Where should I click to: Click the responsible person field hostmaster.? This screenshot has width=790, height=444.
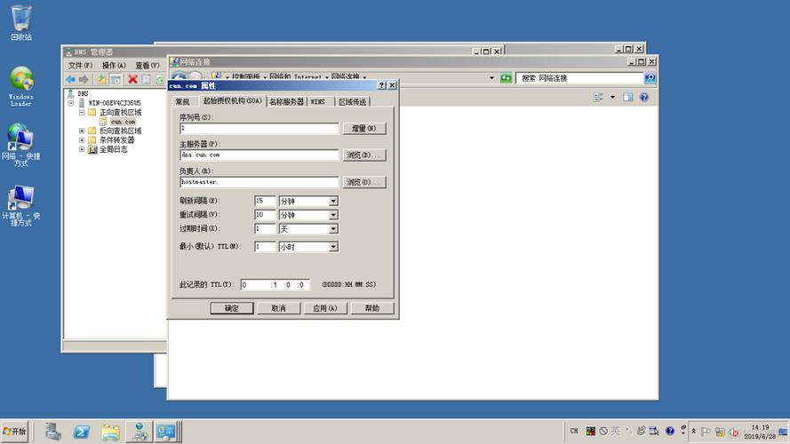(x=259, y=182)
